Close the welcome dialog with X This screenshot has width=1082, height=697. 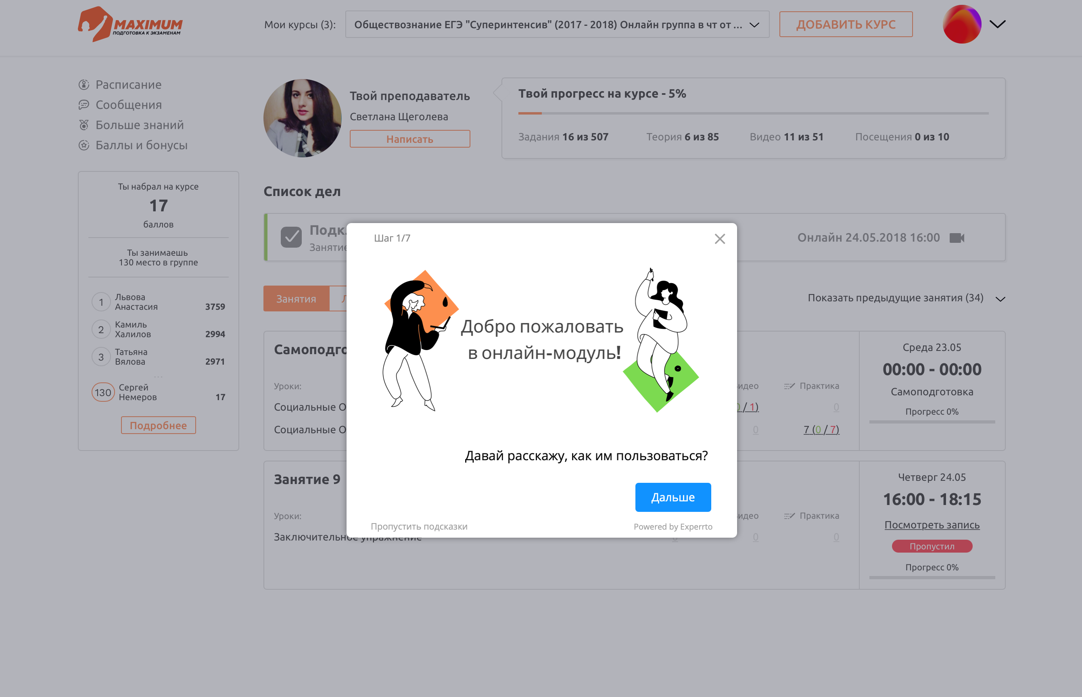(720, 239)
